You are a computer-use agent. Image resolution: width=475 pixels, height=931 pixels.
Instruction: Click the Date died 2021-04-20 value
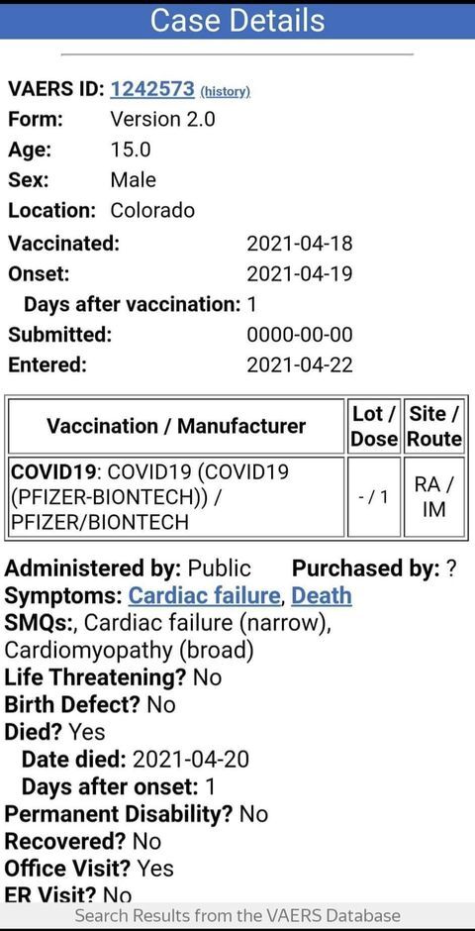(190, 759)
